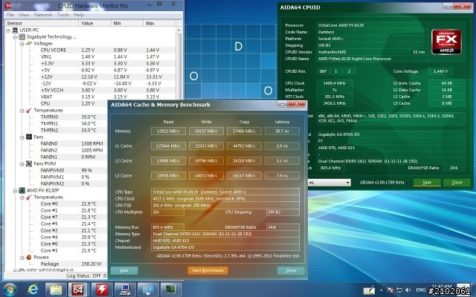Click Save in the AIDA64 CPUID window
The image size is (476, 297).
point(427,183)
